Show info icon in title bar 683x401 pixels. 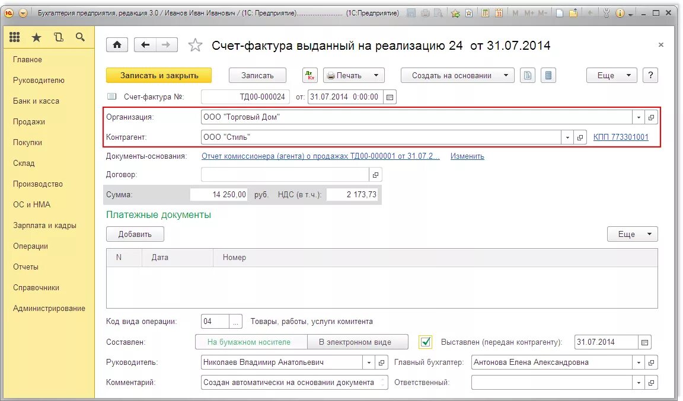pyautogui.click(x=620, y=13)
